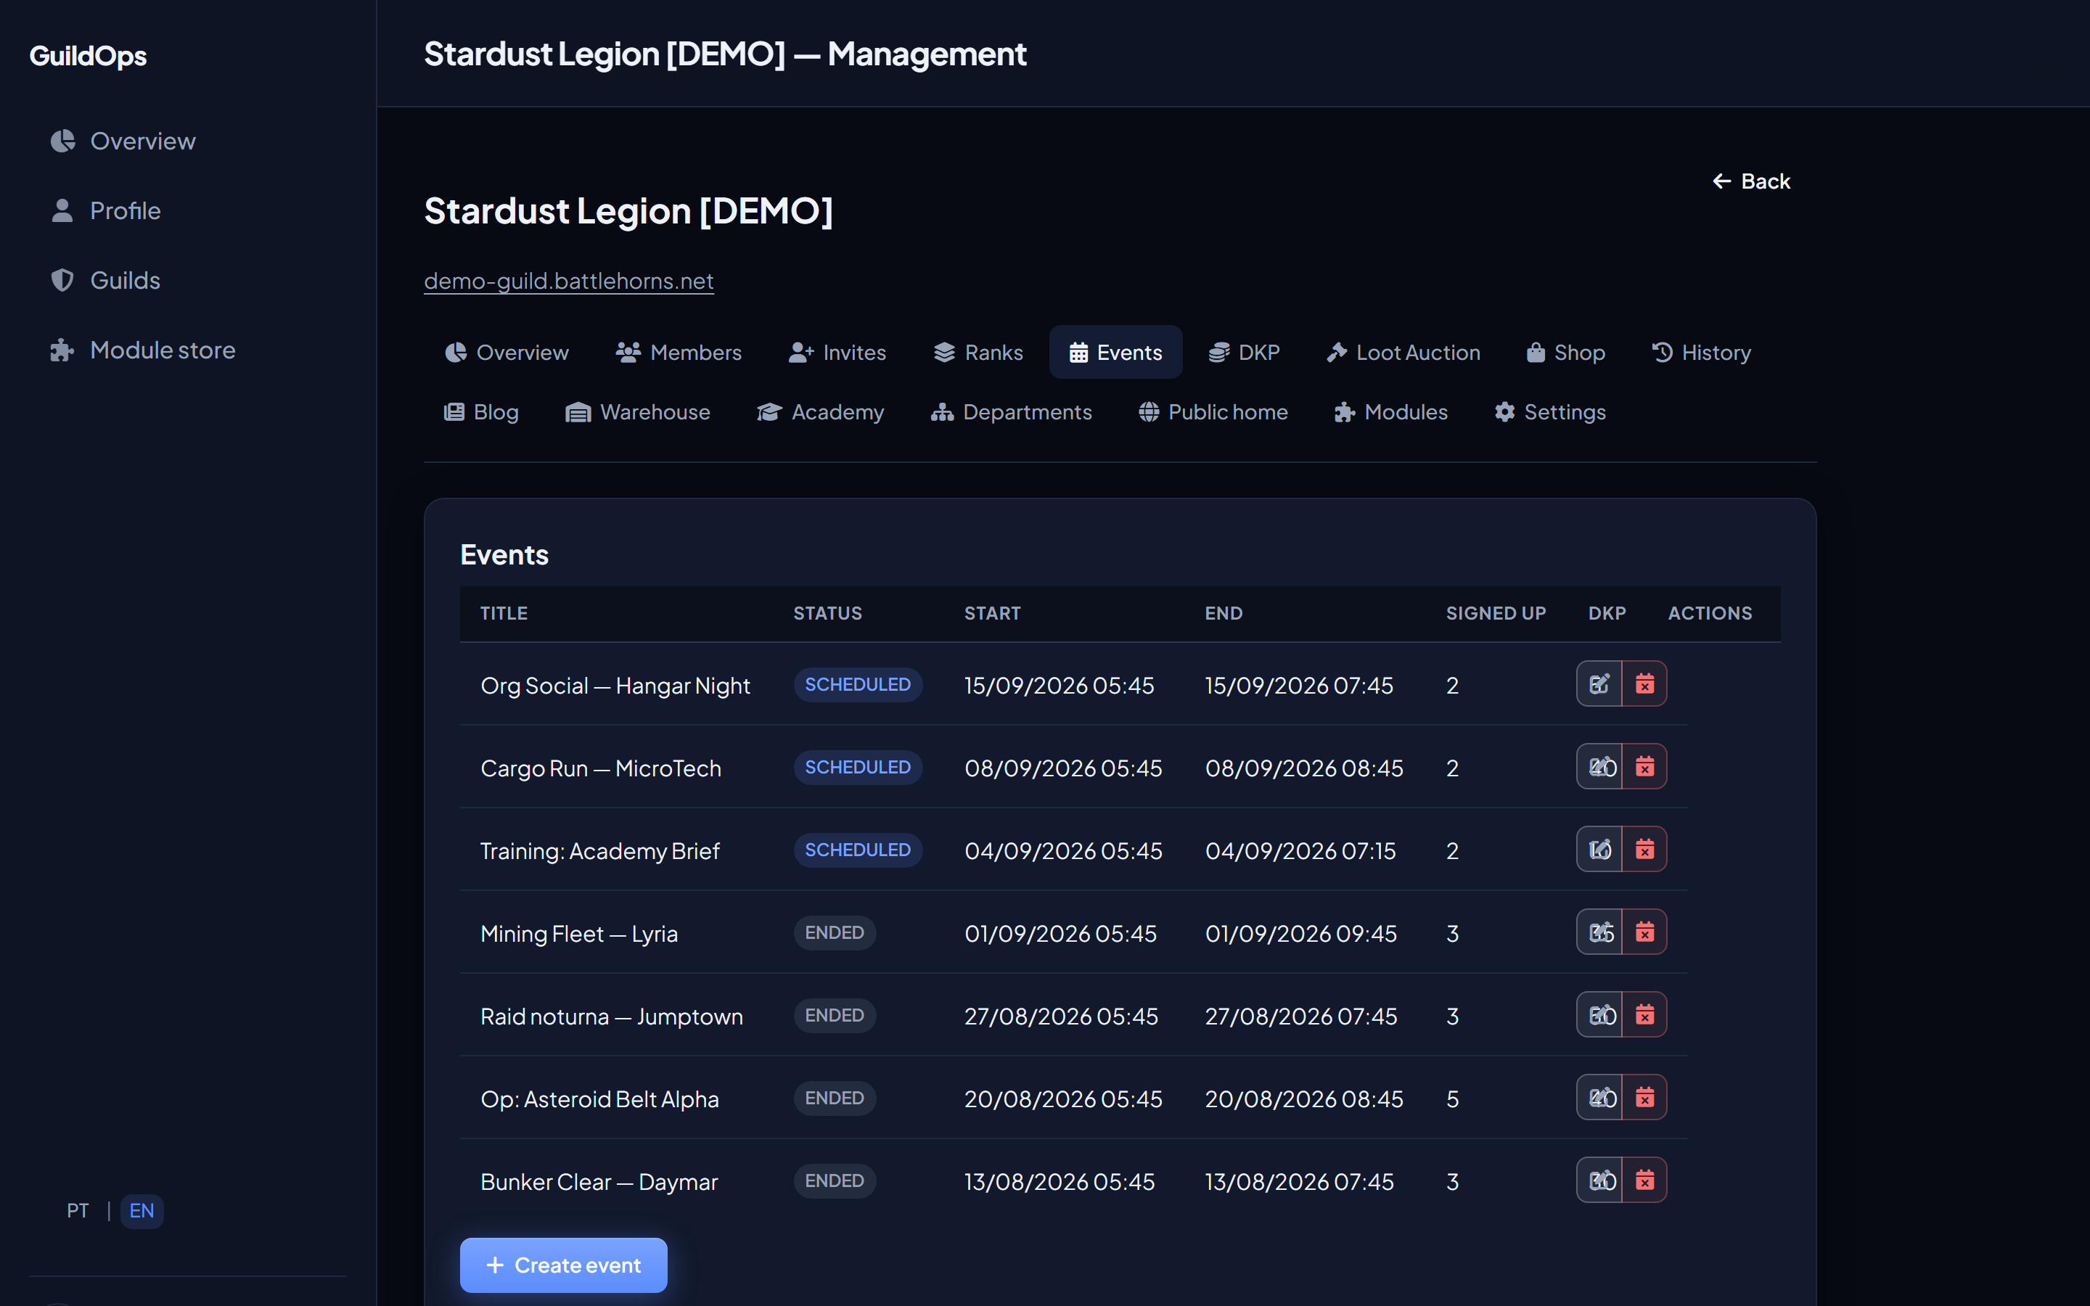View the History tab
Image resolution: width=2090 pixels, height=1306 pixels.
[1701, 353]
